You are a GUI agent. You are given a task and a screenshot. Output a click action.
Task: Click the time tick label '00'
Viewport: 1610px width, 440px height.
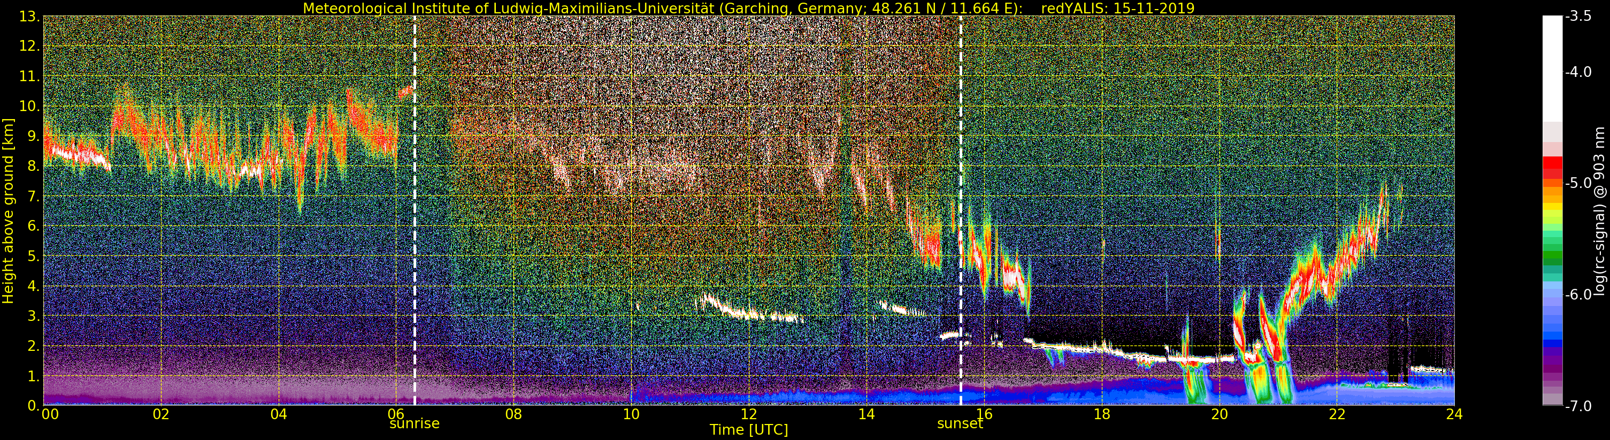50,414
